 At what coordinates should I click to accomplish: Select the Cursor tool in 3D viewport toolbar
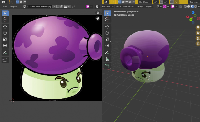click(107, 19)
